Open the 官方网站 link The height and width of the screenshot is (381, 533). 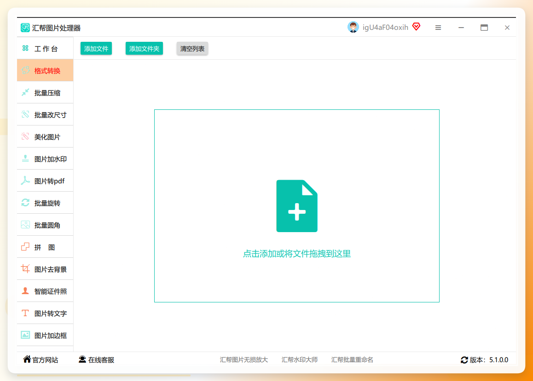pyautogui.click(x=45, y=360)
